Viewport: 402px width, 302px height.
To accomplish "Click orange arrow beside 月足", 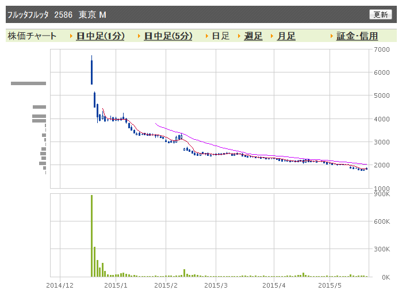I will (x=272, y=36).
